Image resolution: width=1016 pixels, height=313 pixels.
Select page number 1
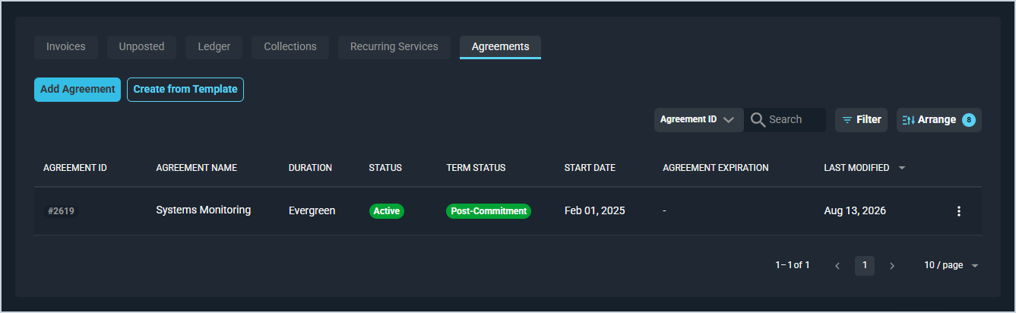tap(865, 266)
